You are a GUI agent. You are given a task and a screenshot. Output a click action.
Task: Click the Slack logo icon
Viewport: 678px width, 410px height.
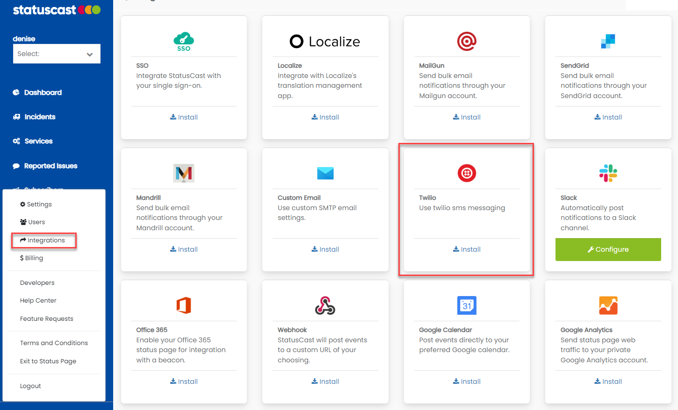(608, 173)
